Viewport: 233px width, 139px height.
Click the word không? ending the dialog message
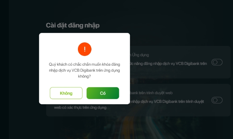[x=85, y=76]
